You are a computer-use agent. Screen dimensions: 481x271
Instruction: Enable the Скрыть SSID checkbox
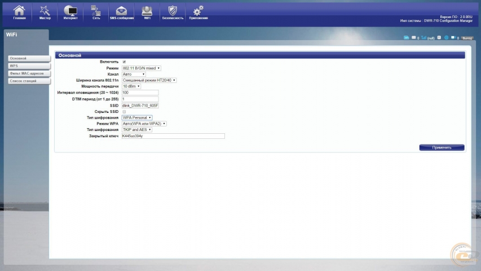(x=124, y=112)
